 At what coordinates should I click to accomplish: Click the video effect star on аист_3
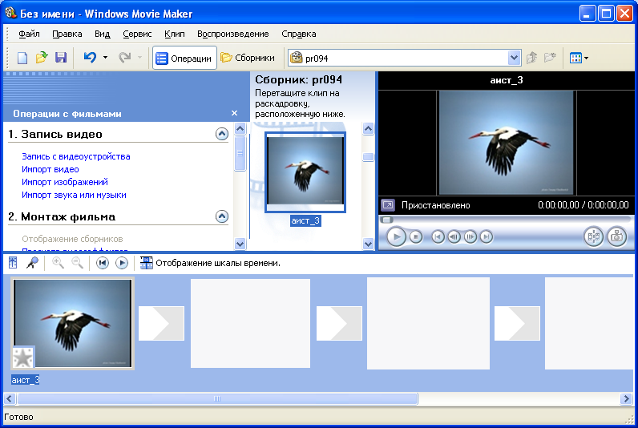tap(23, 357)
